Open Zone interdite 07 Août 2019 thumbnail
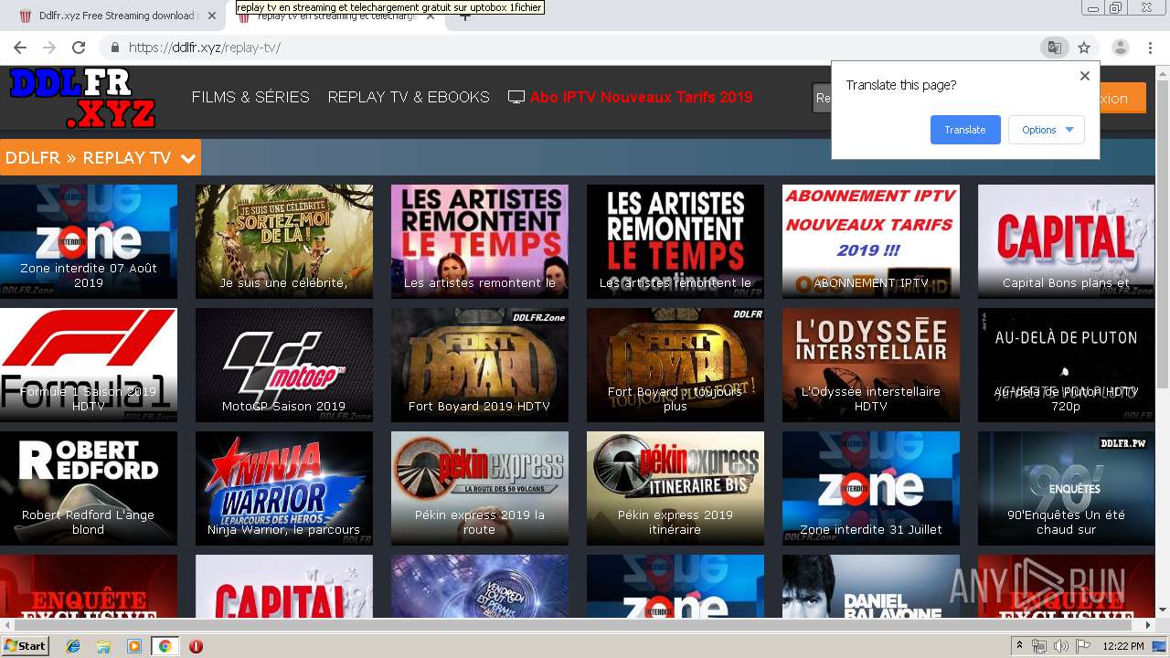Viewport: 1170px width, 658px height. (x=89, y=241)
